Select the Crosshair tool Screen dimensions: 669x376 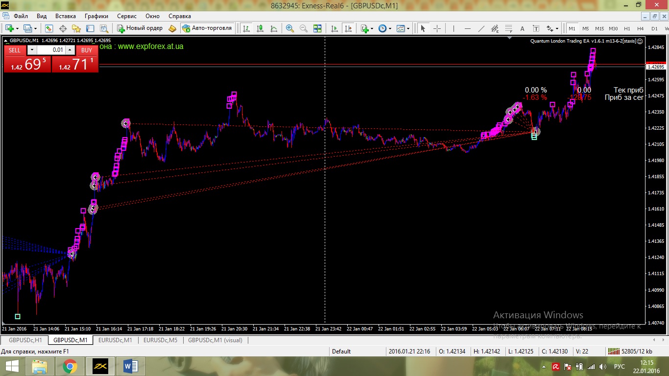[437, 28]
